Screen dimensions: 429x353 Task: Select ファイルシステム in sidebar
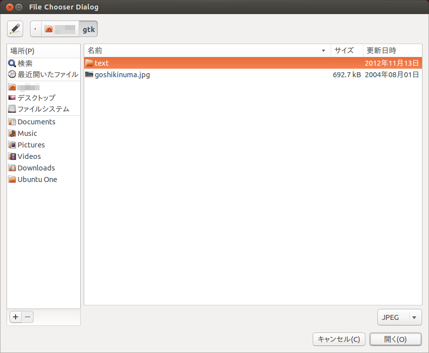pyautogui.click(x=43, y=109)
